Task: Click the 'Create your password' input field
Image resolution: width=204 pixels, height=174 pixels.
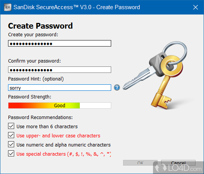Action: [x=60, y=43]
